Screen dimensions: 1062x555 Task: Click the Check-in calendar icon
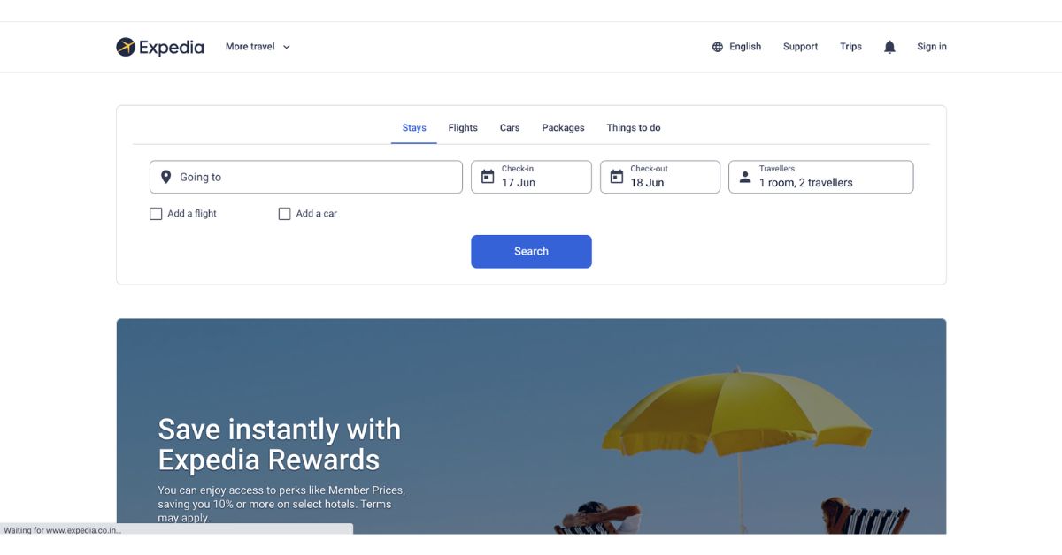(488, 177)
